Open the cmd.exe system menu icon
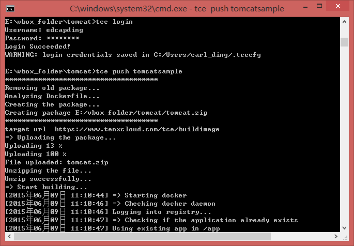The height and width of the screenshot is (246, 354). 10,9
